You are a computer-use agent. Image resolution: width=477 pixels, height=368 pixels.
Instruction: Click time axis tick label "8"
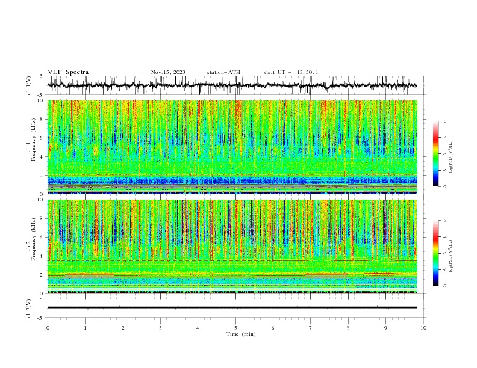(x=348, y=328)
